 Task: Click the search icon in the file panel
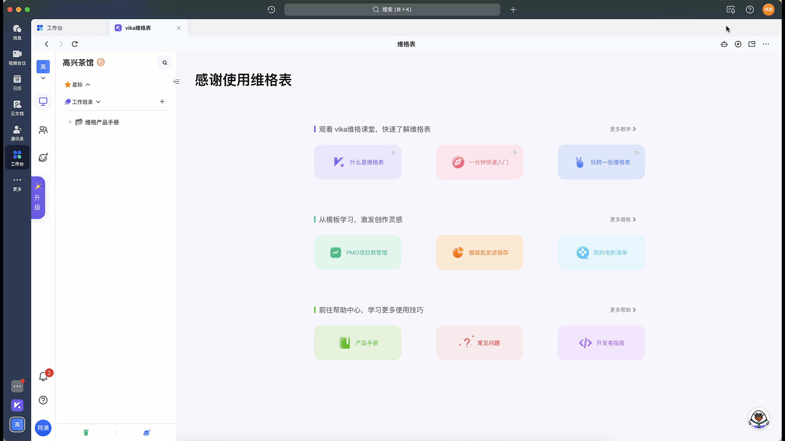(165, 62)
